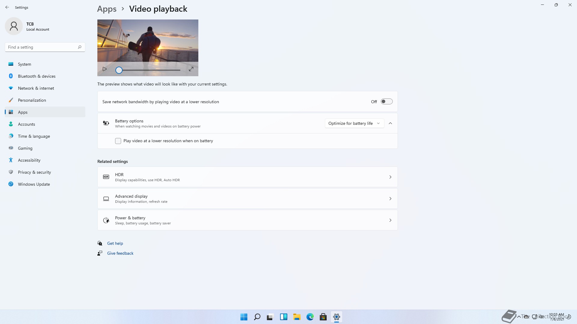577x324 pixels.
Task: Click the TCB user account avatar
Action: [14, 26]
